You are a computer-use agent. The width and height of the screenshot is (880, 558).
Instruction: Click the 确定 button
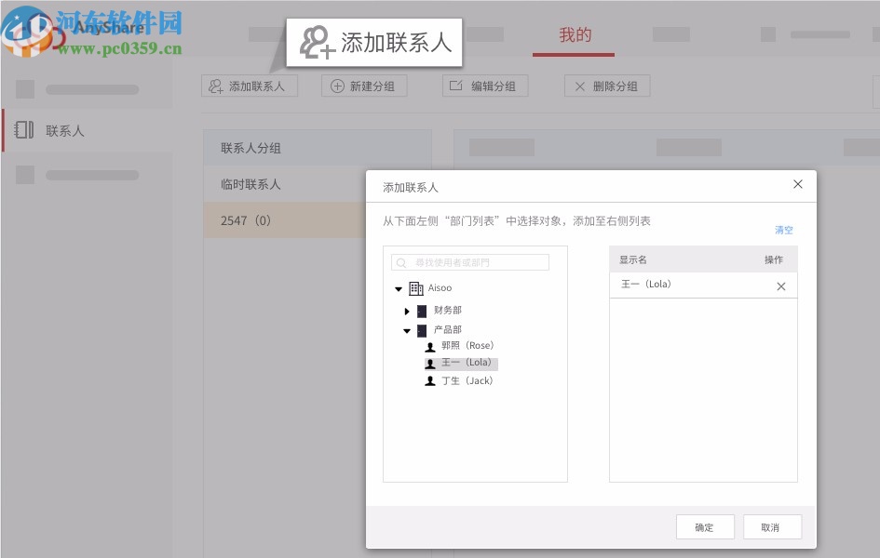[705, 526]
